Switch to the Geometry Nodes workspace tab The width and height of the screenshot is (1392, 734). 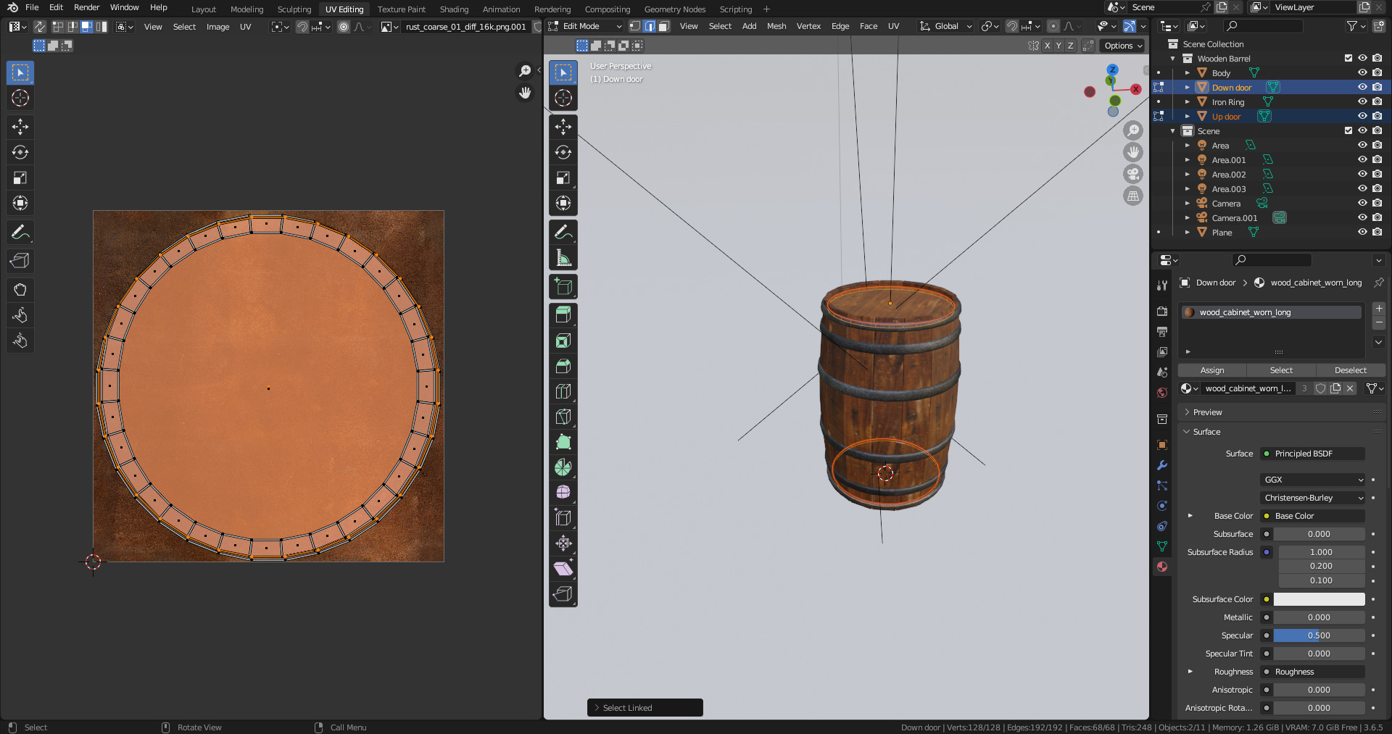[674, 9]
